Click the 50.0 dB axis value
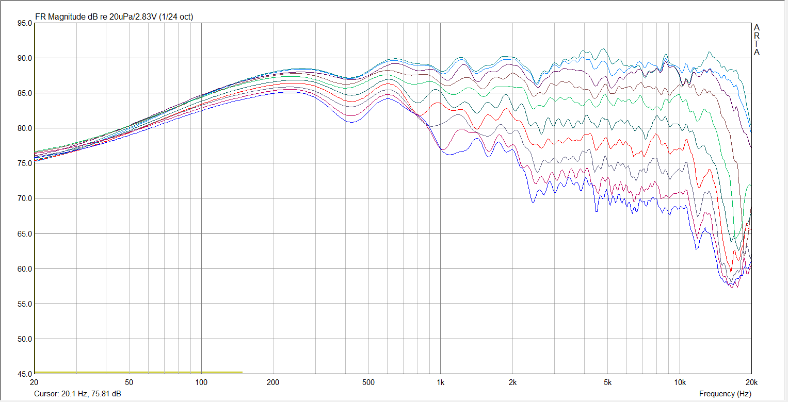 [24, 339]
